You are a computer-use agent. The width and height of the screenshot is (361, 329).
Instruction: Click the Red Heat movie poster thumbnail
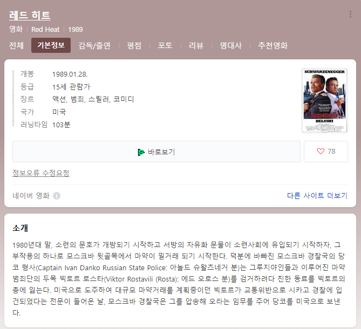click(x=324, y=100)
